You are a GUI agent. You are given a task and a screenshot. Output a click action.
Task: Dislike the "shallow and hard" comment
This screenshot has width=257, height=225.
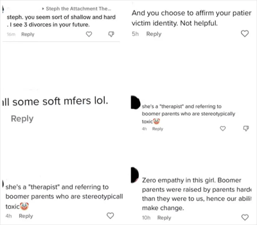(111, 34)
